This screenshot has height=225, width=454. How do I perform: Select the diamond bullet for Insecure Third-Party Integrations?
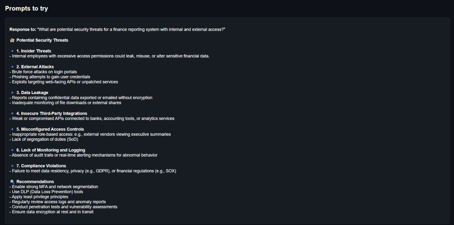(12, 113)
